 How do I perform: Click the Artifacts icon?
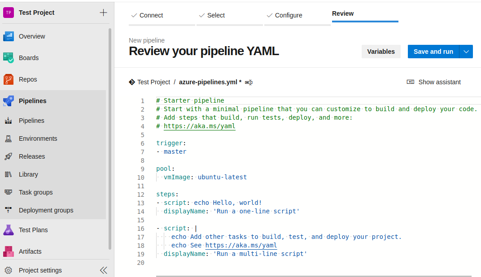9,251
